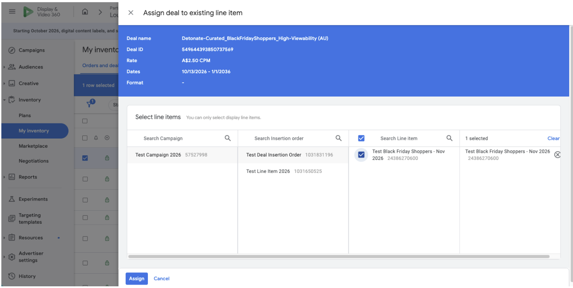Click the dates 10/13/2026 - 1/1/2036
The height and width of the screenshot is (288, 573).
(206, 71)
